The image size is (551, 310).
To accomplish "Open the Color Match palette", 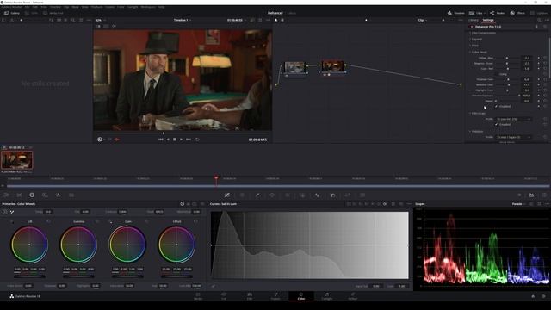I will click(19, 195).
